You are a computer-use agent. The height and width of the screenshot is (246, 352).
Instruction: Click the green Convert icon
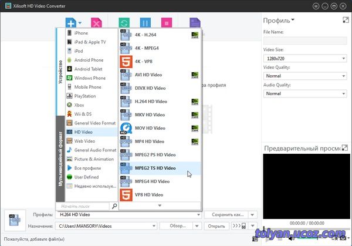coord(124,23)
